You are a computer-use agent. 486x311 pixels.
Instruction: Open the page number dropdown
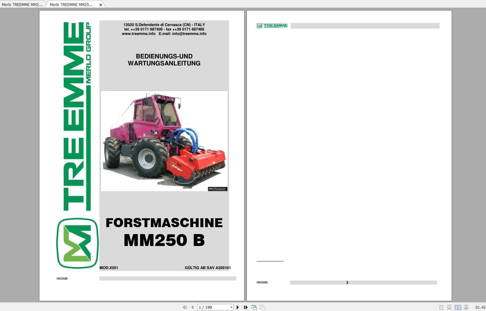232,307
